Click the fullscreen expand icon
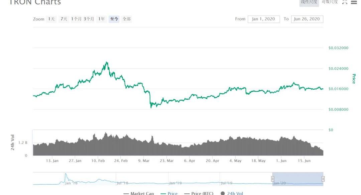 pos(345,2)
